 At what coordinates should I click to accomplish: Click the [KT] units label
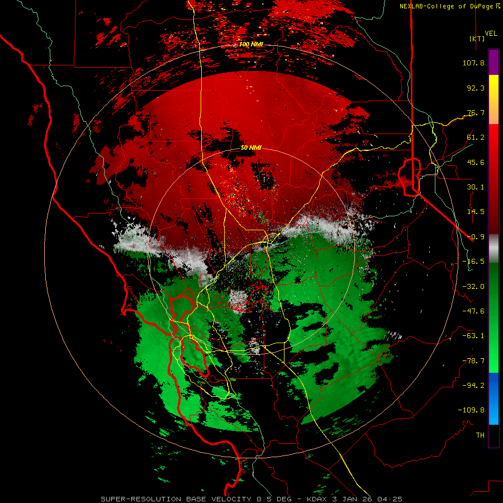pos(477,39)
